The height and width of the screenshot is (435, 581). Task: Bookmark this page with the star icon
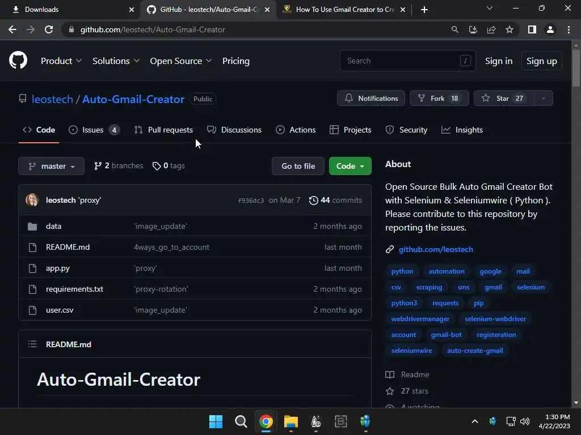coord(510,29)
